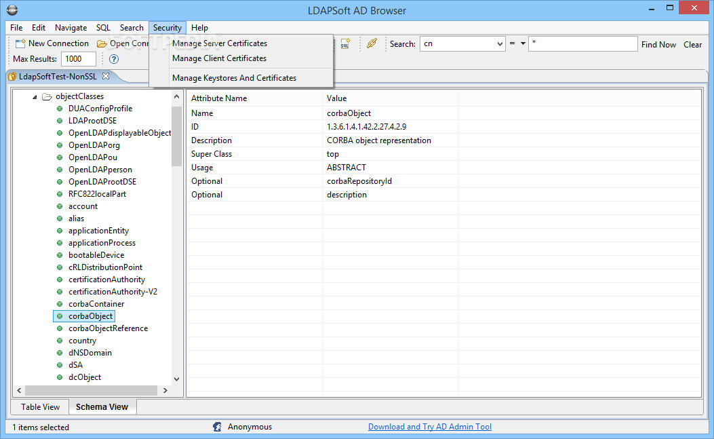Select the LdapSoftTest-NonSSL connection tab

pos(58,76)
